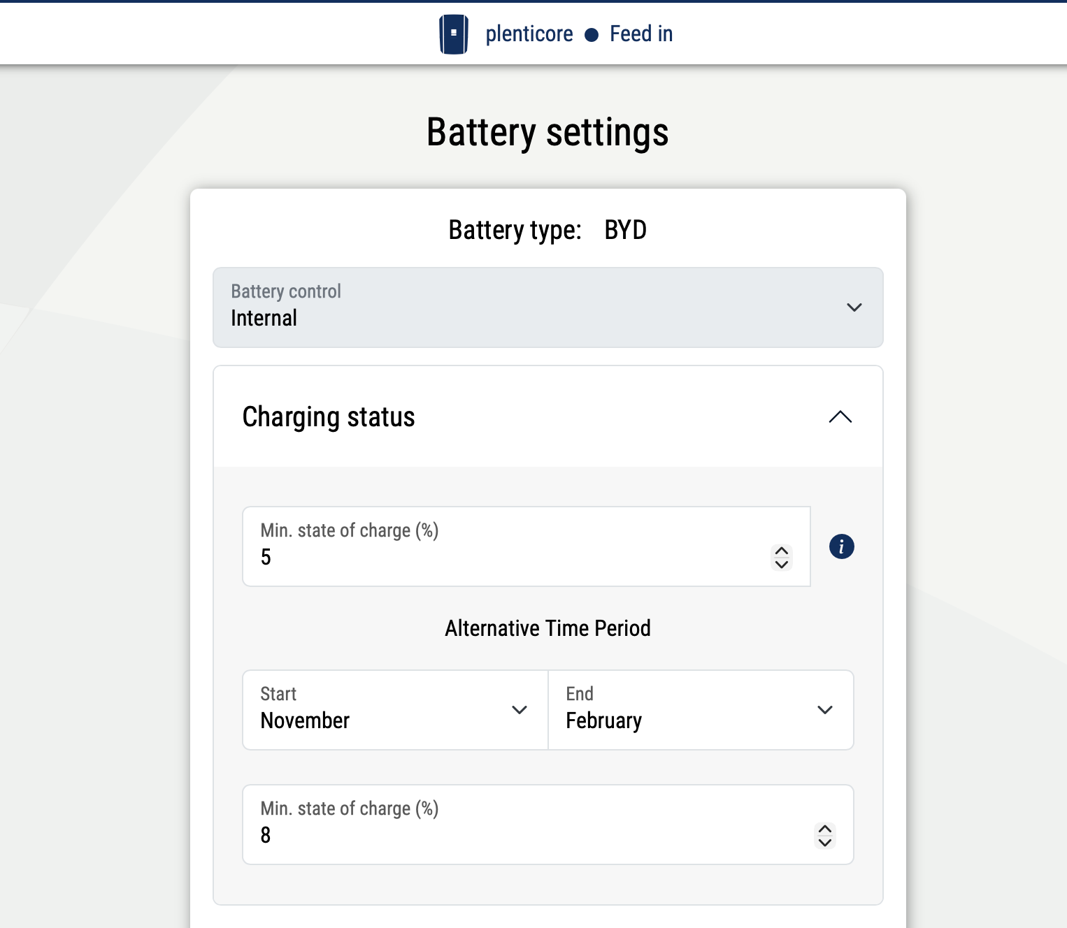This screenshot has height=928, width=1067.
Task: Click the plenticore inverter device icon
Action: pyautogui.click(x=453, y=34)
